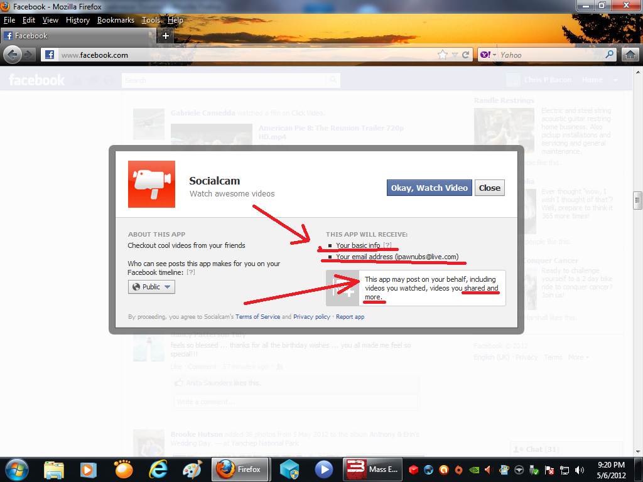The image size is (643, 482).
Task: Open the Yahoo search engine selector dropdown
Action: (488, 55)
